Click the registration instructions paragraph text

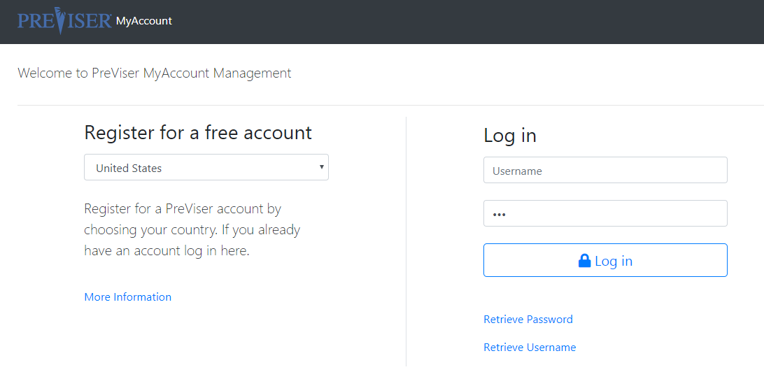pyautogui.click(x=192, y=229)
